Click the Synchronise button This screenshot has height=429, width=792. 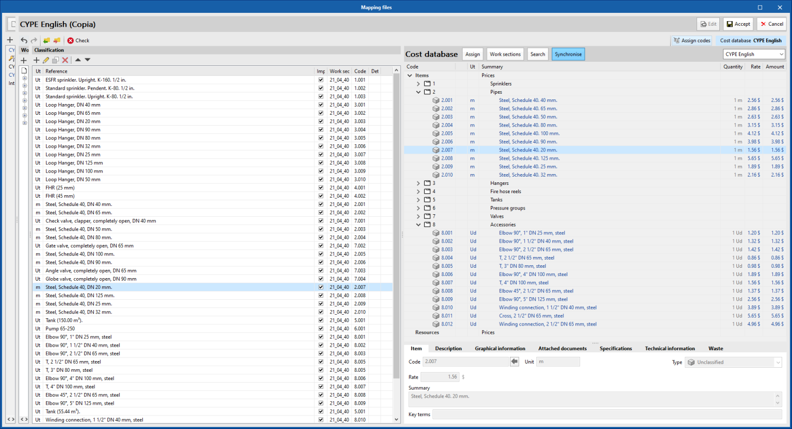(568, 54)
